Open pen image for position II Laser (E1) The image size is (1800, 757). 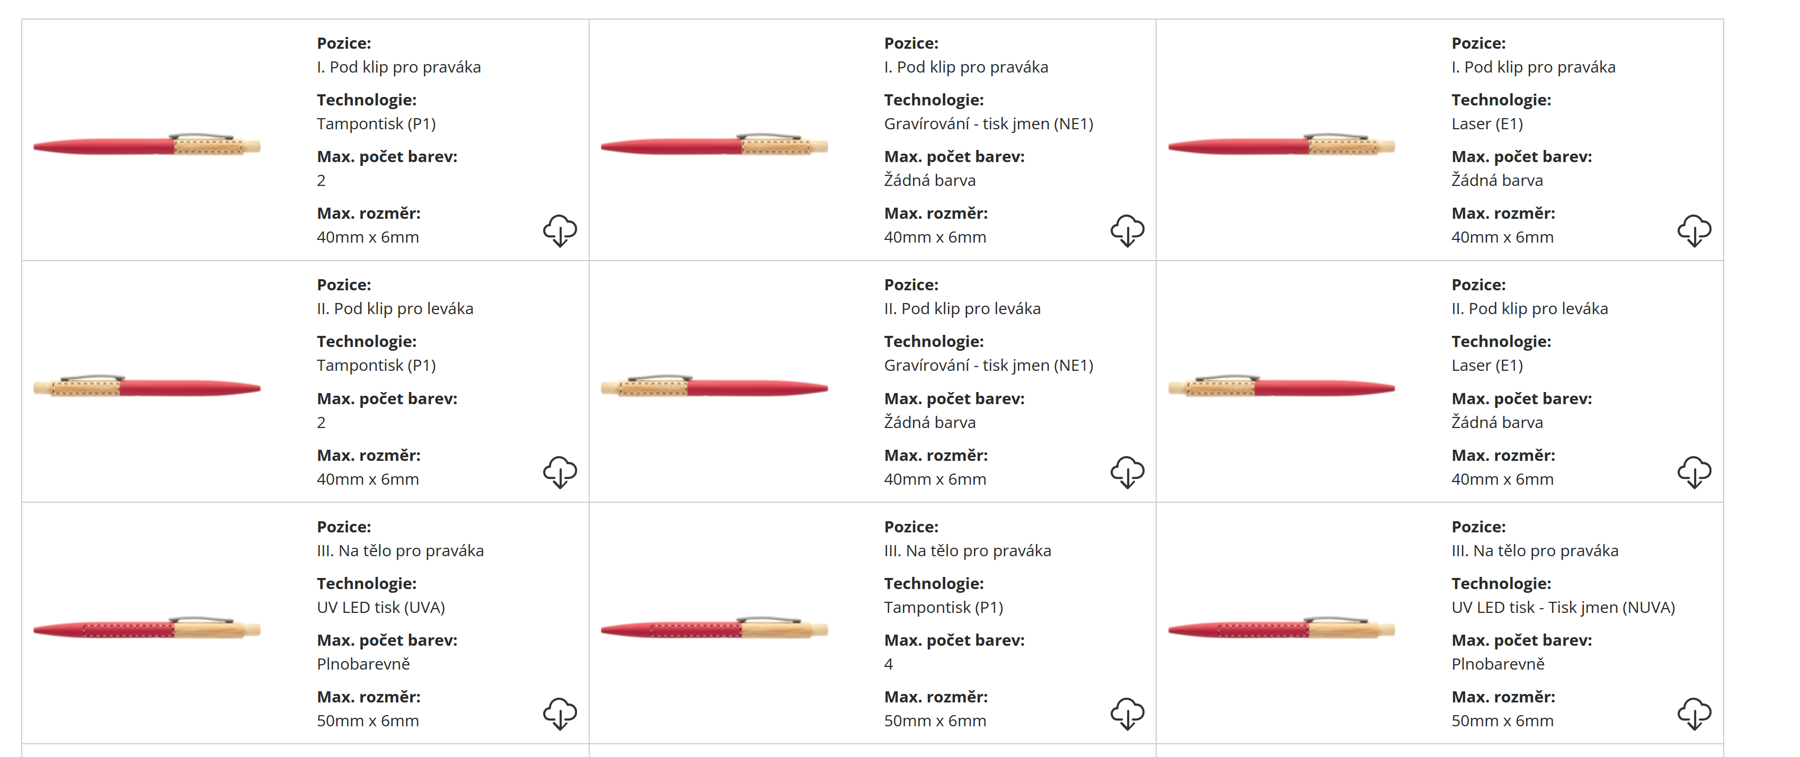pos(1282,387)
